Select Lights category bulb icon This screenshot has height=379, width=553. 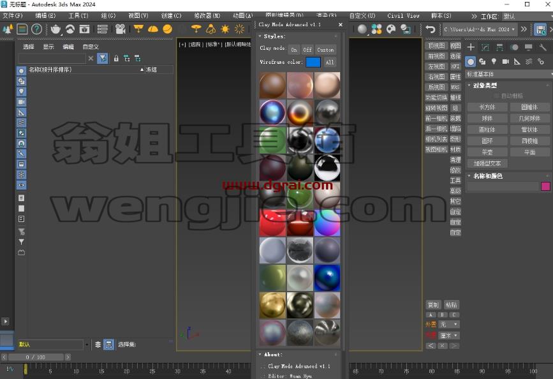click(494, 62)
